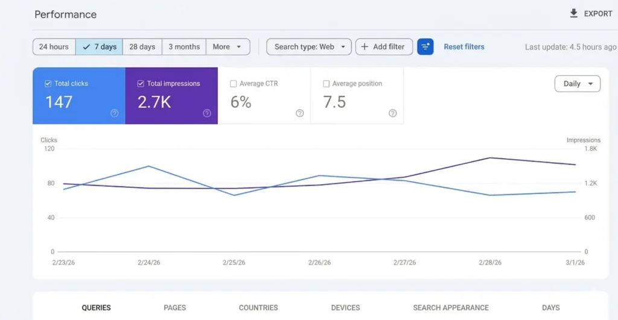Click help icon on Average position card
This screenshot has height=320, width=618.
(393, 113)
